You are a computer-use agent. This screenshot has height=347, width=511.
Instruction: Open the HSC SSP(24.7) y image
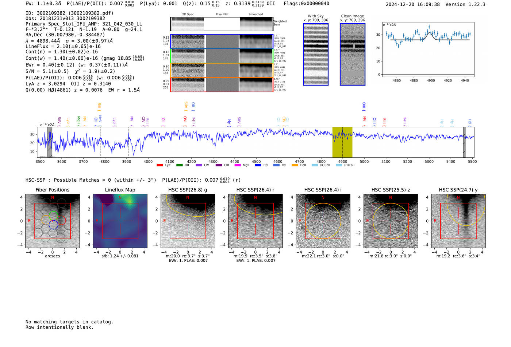pos(458,221)
